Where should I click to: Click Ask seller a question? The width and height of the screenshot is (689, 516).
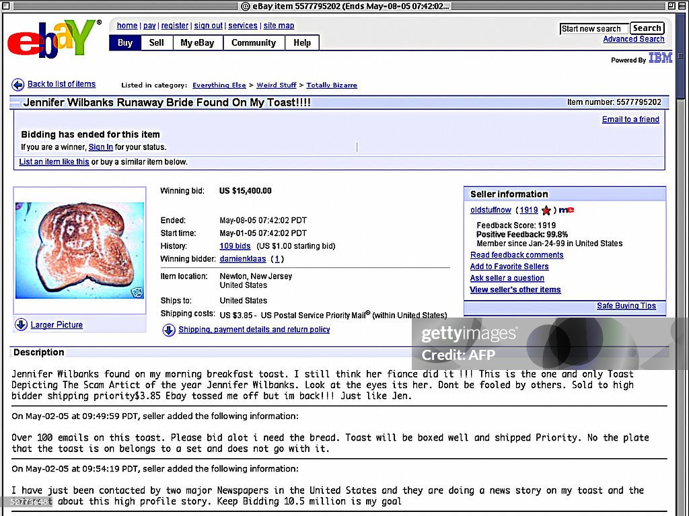(x=507, y=279)
